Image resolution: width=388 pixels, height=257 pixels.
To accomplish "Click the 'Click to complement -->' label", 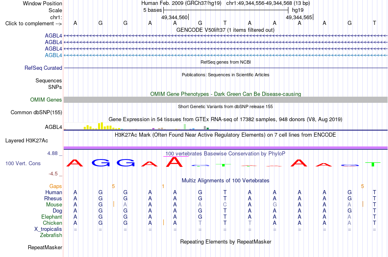I will 33,24.
